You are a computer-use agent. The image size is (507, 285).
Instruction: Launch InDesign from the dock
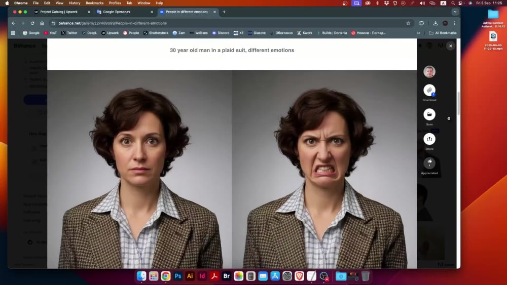point(202,276)
